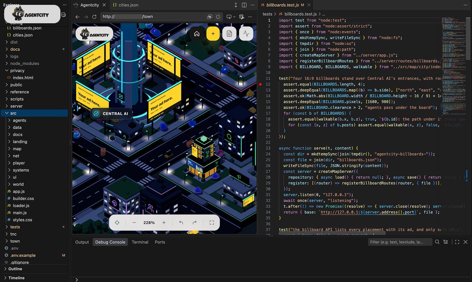Split the editor with the layout icon
This screenshot has height=282, width=472.
[x=244, y=5]
